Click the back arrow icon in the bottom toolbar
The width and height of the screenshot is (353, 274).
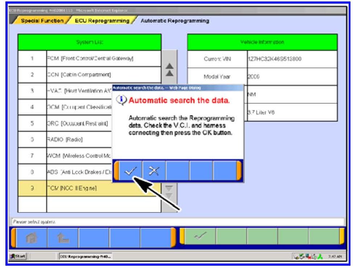pyautogui.click(x=63, y=237)
